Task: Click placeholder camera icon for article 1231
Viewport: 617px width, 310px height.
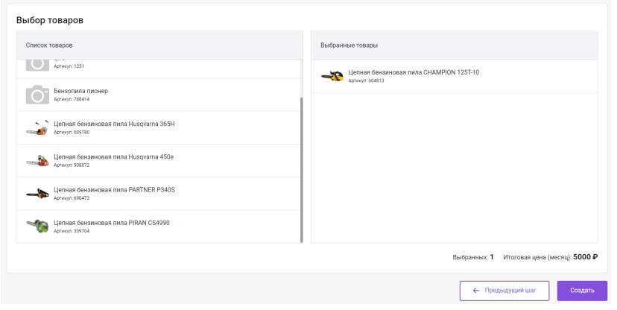Action: [37, 66]
